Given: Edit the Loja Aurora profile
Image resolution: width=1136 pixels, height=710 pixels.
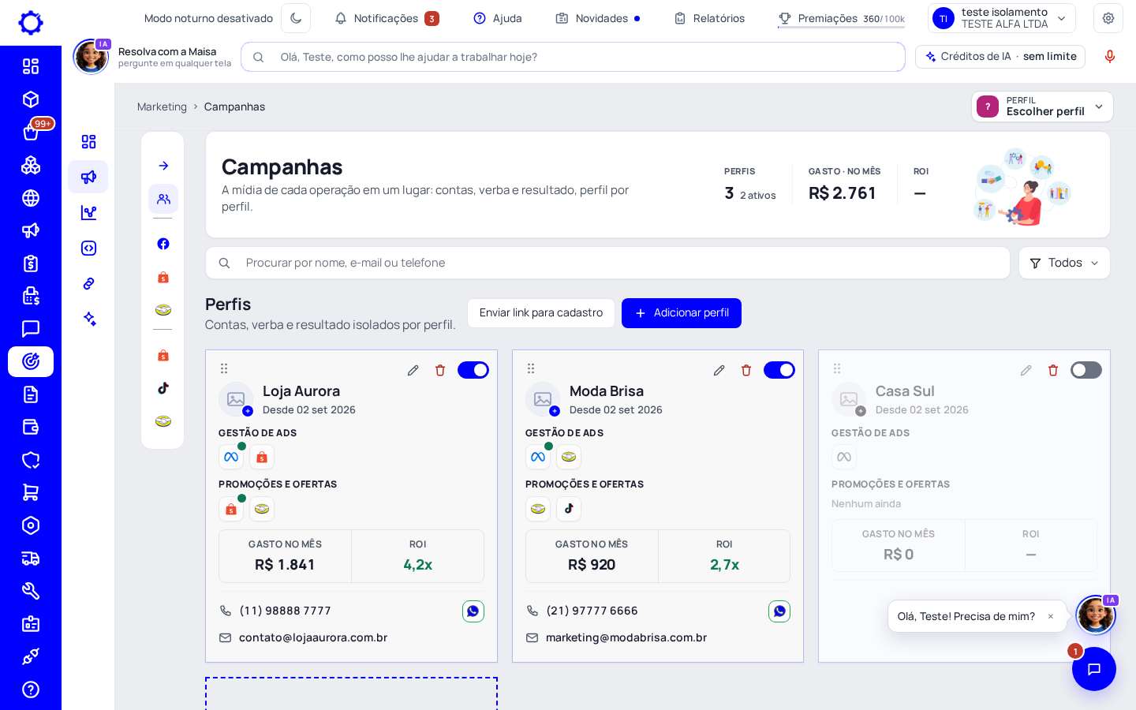Looking at the screenshot, I should point(413,370).
